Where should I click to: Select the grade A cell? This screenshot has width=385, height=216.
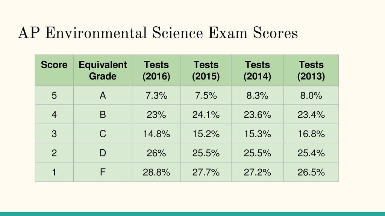pyautogui.click(x=103, y=95)
